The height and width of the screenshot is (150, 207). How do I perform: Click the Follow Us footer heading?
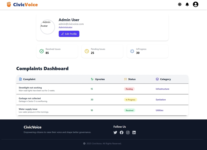[120, 127]
